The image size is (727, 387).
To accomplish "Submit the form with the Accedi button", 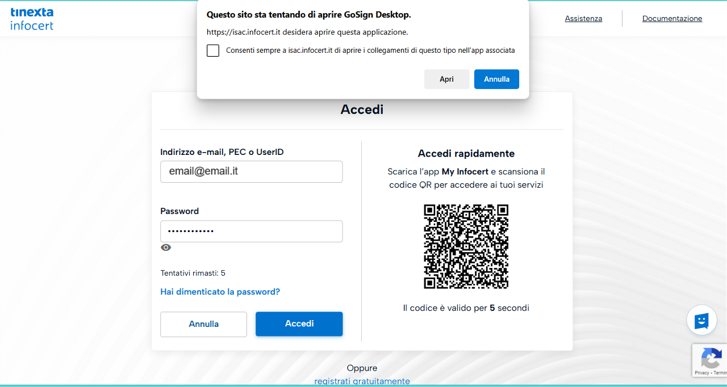I will click(x=299, y=323).
